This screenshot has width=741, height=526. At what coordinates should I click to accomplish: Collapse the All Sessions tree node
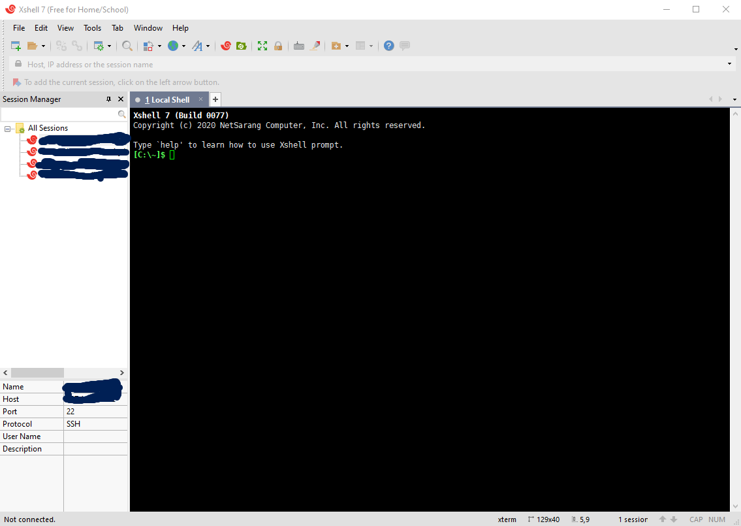click(7, 129)
